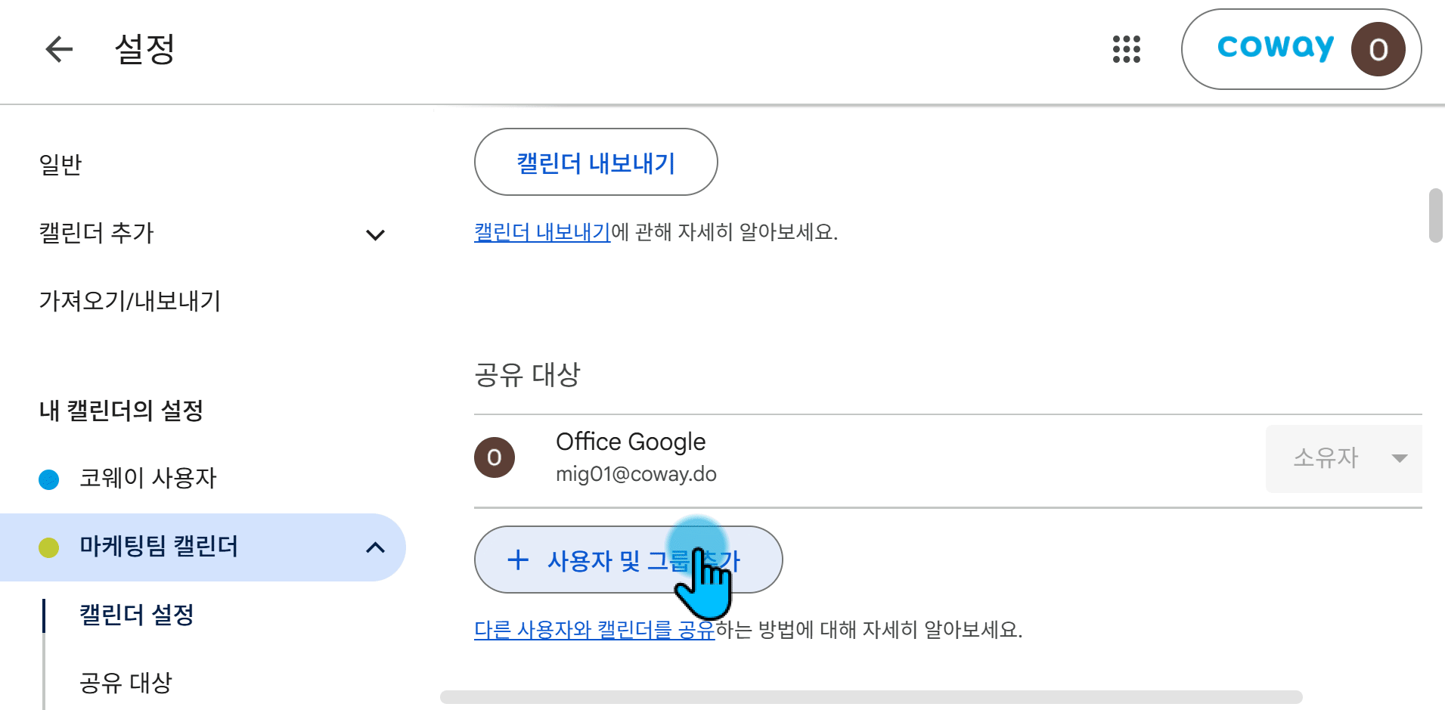Click 사용자 및 그룹 추가 button

click(628, 560)
